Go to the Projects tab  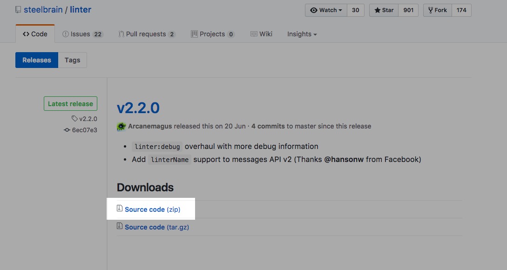[212, 34]
